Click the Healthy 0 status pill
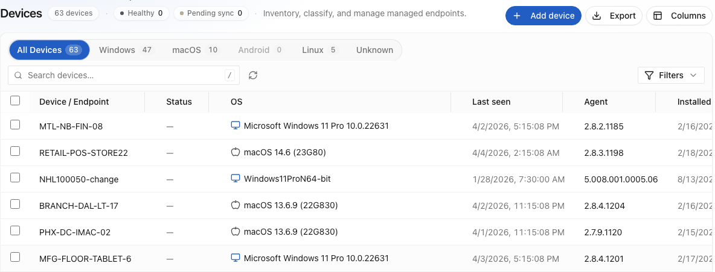 click(141, 13)
